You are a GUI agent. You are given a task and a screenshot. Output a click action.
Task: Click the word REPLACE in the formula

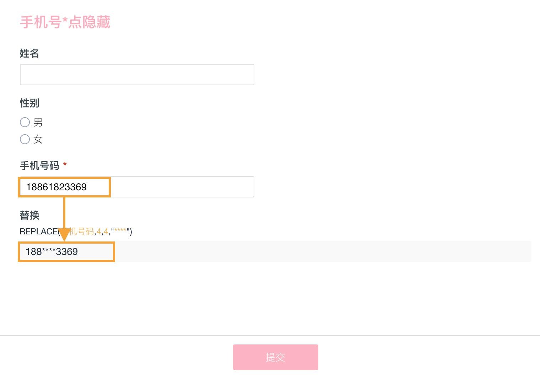38,232
